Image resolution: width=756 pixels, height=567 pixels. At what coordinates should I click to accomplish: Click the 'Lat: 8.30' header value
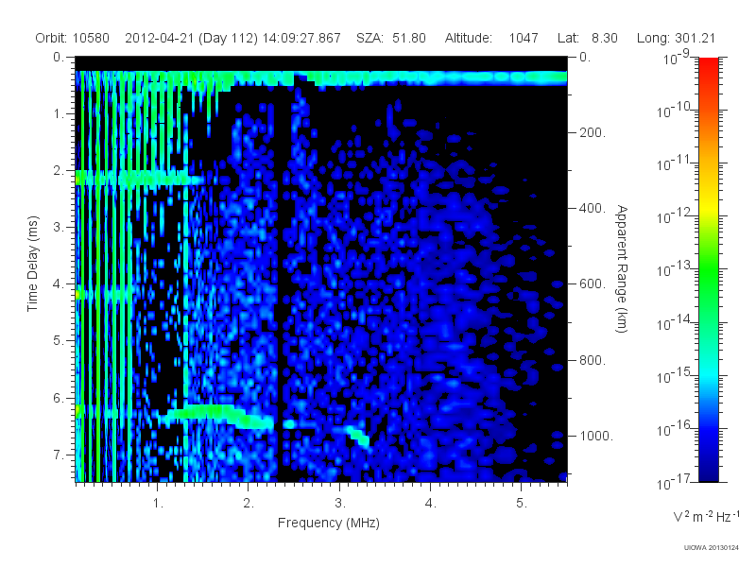[x=587, y=38]
